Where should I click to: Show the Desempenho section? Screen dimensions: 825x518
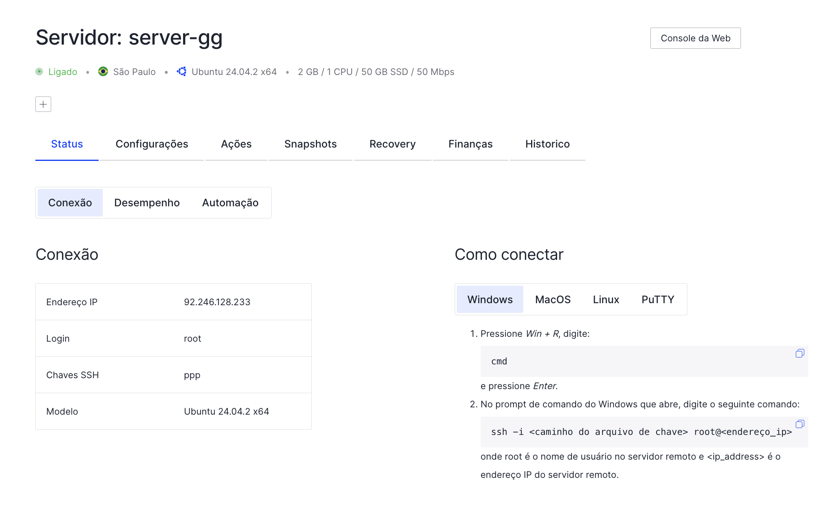coord(147,203)
